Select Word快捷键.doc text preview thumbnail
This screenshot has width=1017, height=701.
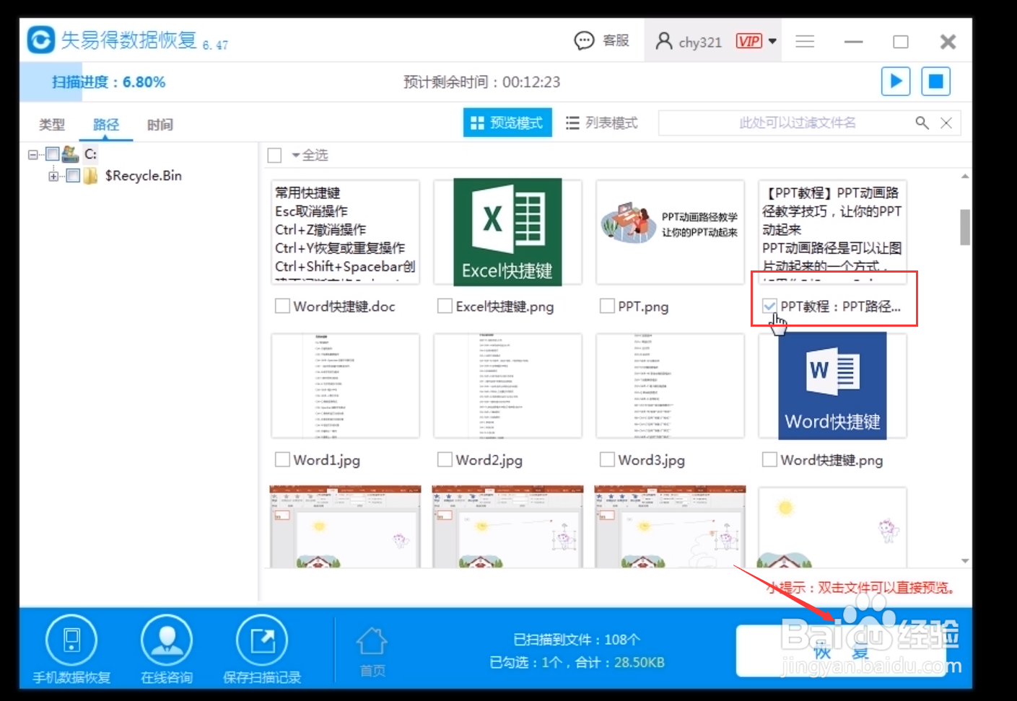tap(345, 232)
